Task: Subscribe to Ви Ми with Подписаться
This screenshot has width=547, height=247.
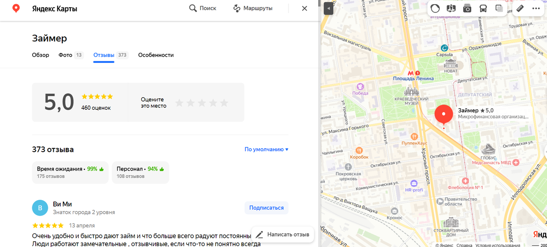Action: [266, 208]
